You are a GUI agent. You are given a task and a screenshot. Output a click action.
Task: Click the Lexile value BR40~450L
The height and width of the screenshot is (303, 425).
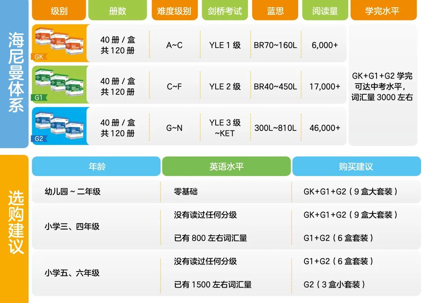coord(275,86)
